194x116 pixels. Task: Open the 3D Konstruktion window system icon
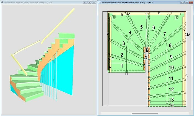[2, 2]
